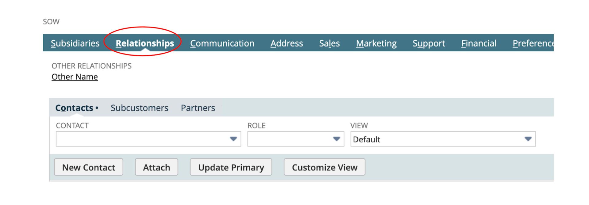
Task: Open the Marketing tab
Action: (376, 43)
